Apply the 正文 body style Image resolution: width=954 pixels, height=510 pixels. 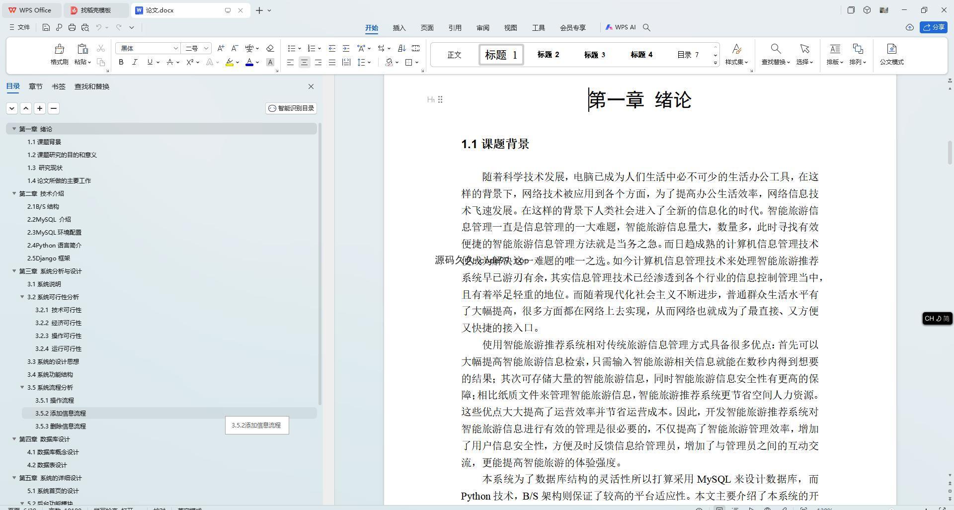(x=455, y=55)
